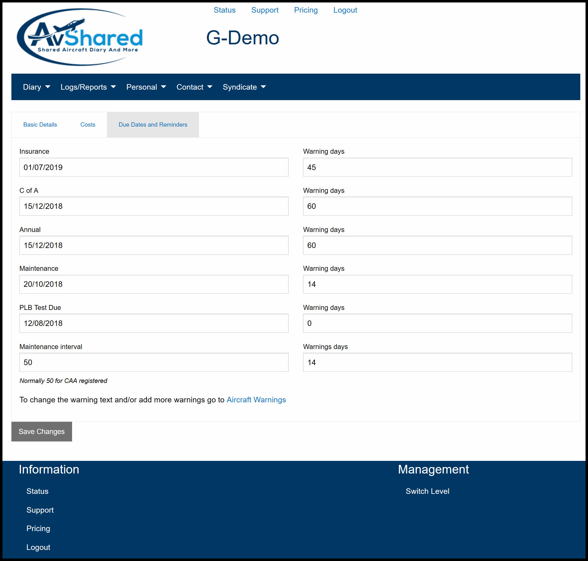Open the Diary dropdown menu
Screen dimensions: 588x561
(36, 87)
